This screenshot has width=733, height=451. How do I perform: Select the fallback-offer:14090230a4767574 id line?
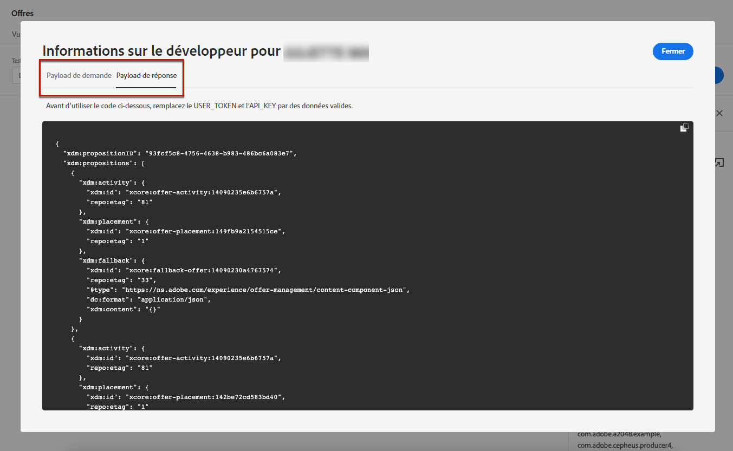click(184, 270)
